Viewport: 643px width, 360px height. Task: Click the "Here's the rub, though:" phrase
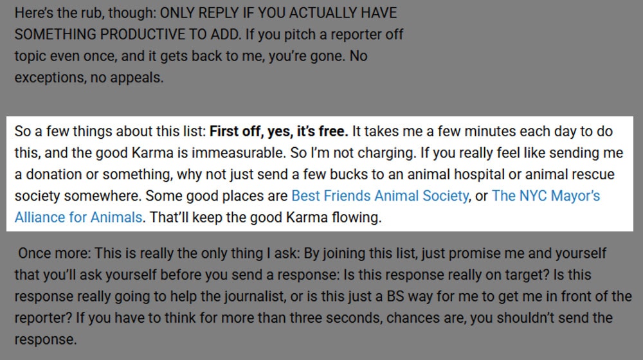(x=86, y=13)
